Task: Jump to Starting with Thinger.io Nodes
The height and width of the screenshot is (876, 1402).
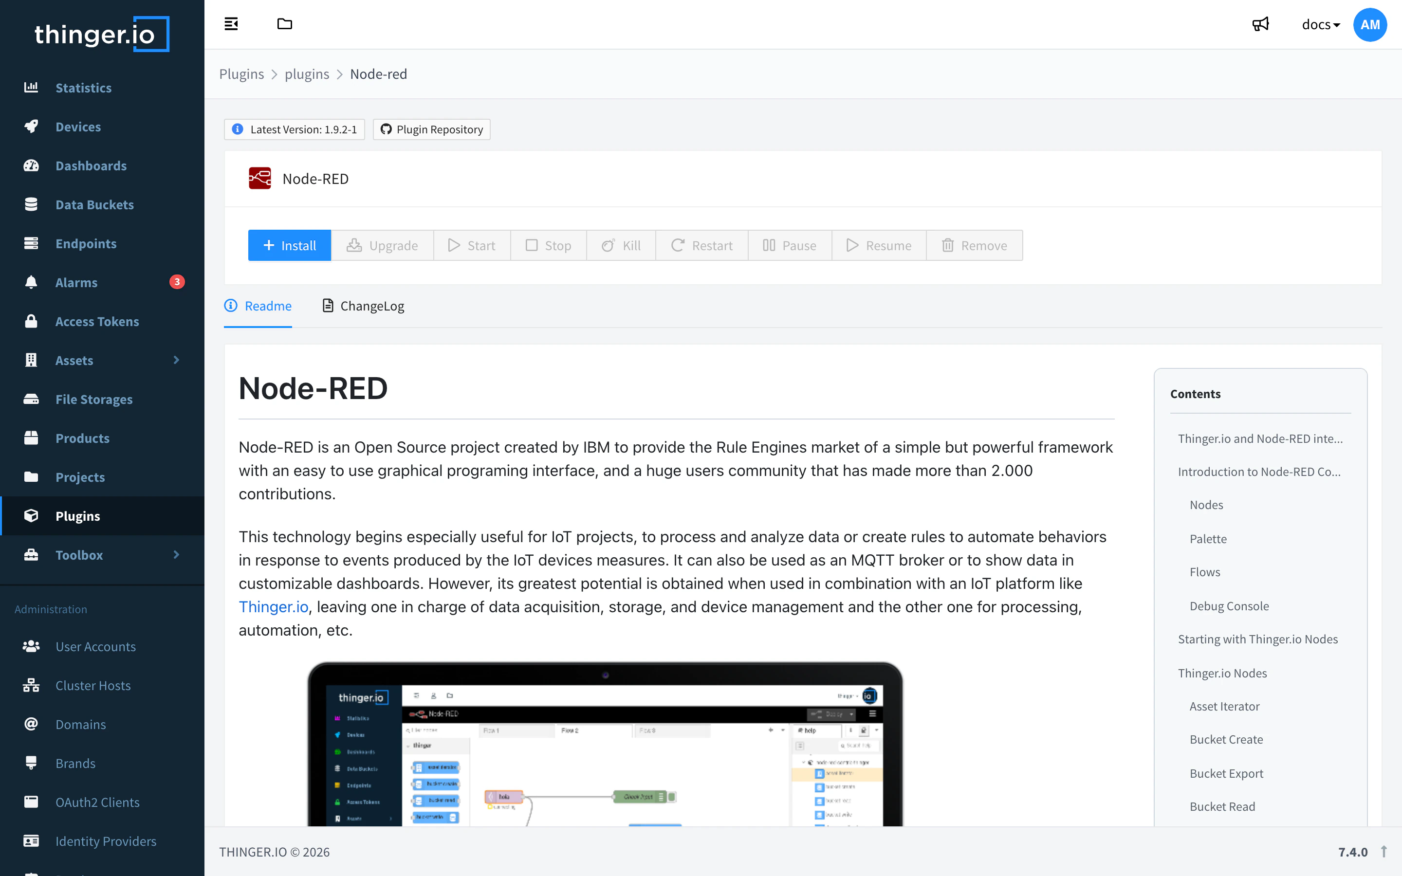Action: tap(1258, 639)
